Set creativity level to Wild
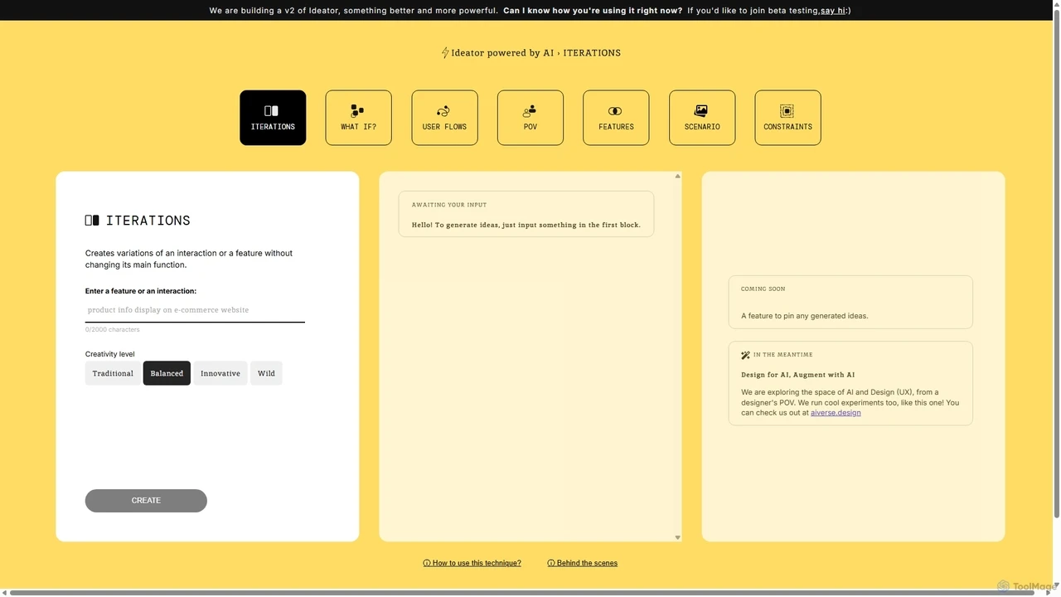The width and height of the screenshot is (1061, 597). (x=266, y=373)
